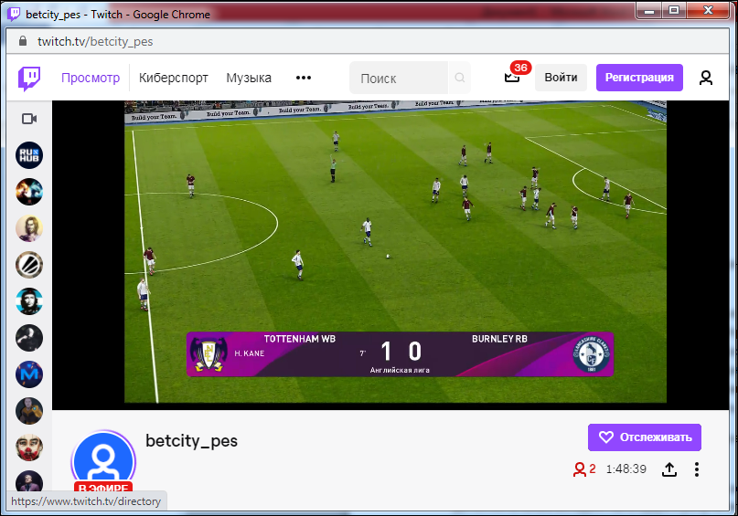
Task: Open the user profile menu icon
Action: 705,78
